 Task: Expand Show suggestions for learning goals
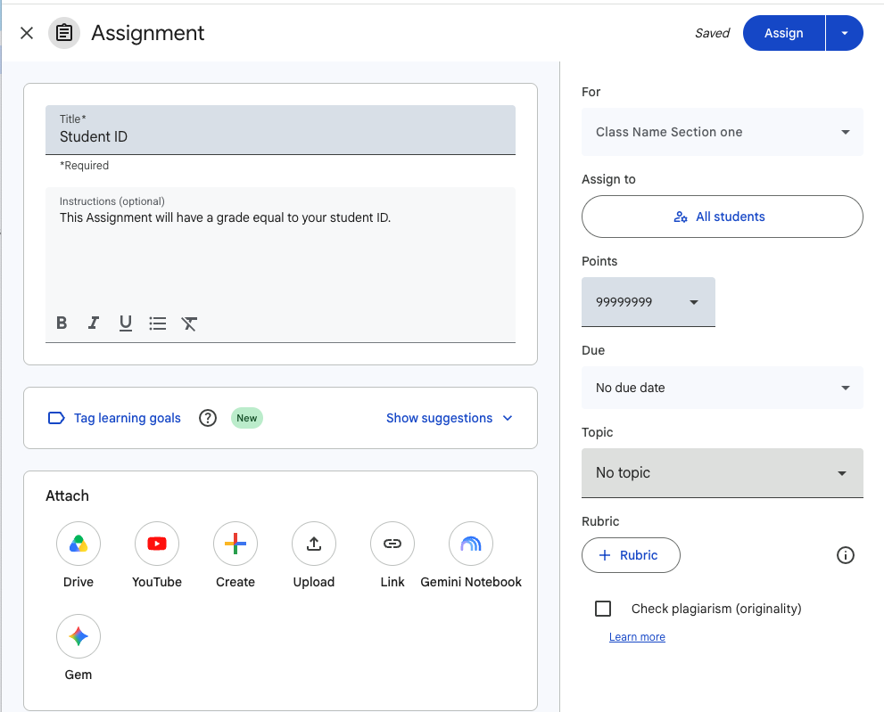coord(450,418)
